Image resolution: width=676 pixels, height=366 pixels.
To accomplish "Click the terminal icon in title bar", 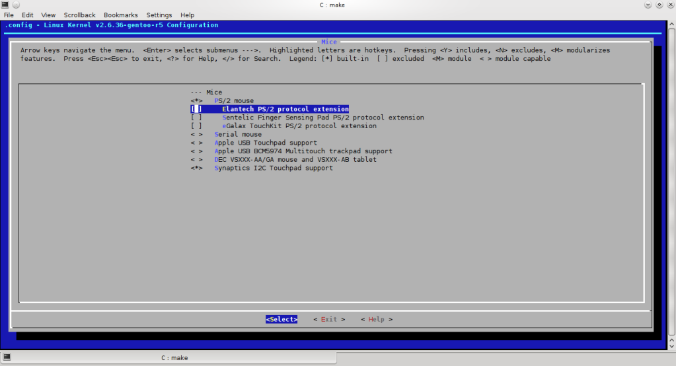I will click(5, 5).
